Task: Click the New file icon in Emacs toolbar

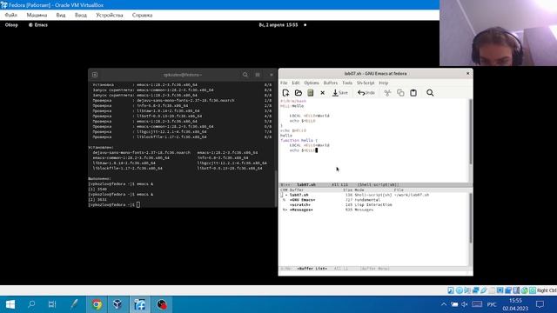Action: 285,93
